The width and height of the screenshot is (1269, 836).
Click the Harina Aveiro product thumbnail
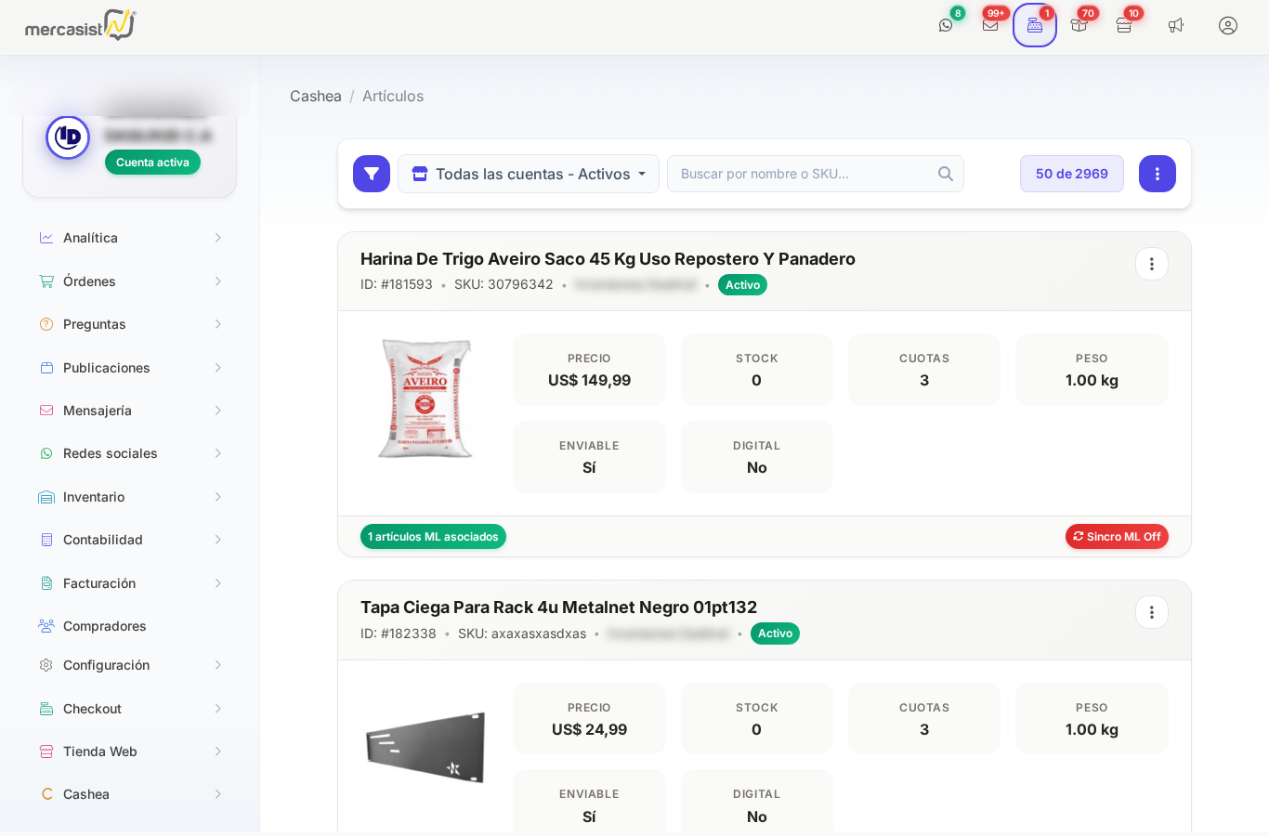(x=425, y=398)
